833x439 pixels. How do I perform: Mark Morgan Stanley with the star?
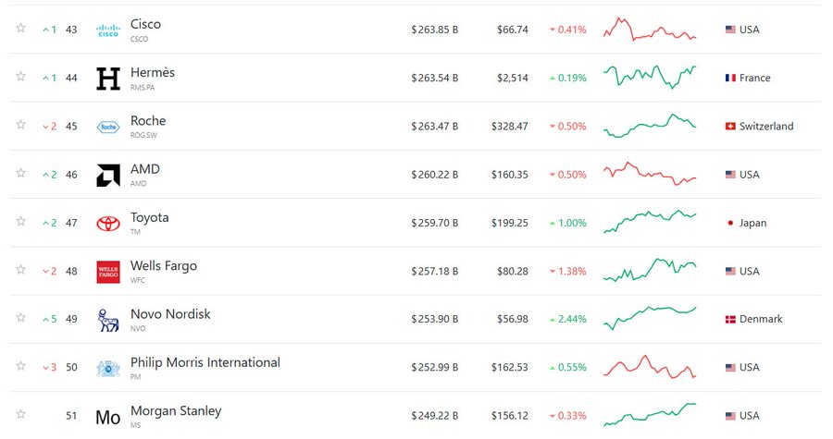pyautogui.click(x=20, y=414)
